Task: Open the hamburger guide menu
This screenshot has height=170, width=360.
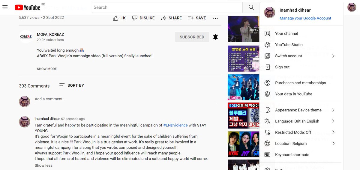Action: tap(5, 7)
